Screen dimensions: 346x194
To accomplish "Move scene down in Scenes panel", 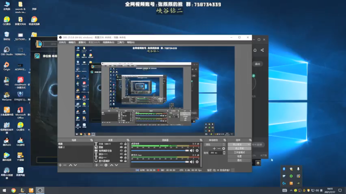I will click(75, 165).
